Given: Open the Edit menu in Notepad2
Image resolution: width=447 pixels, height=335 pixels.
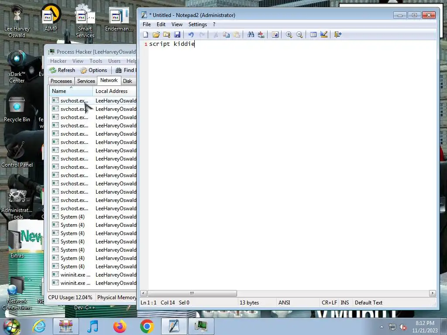Looking at the screenshot, I should (161, 24).
